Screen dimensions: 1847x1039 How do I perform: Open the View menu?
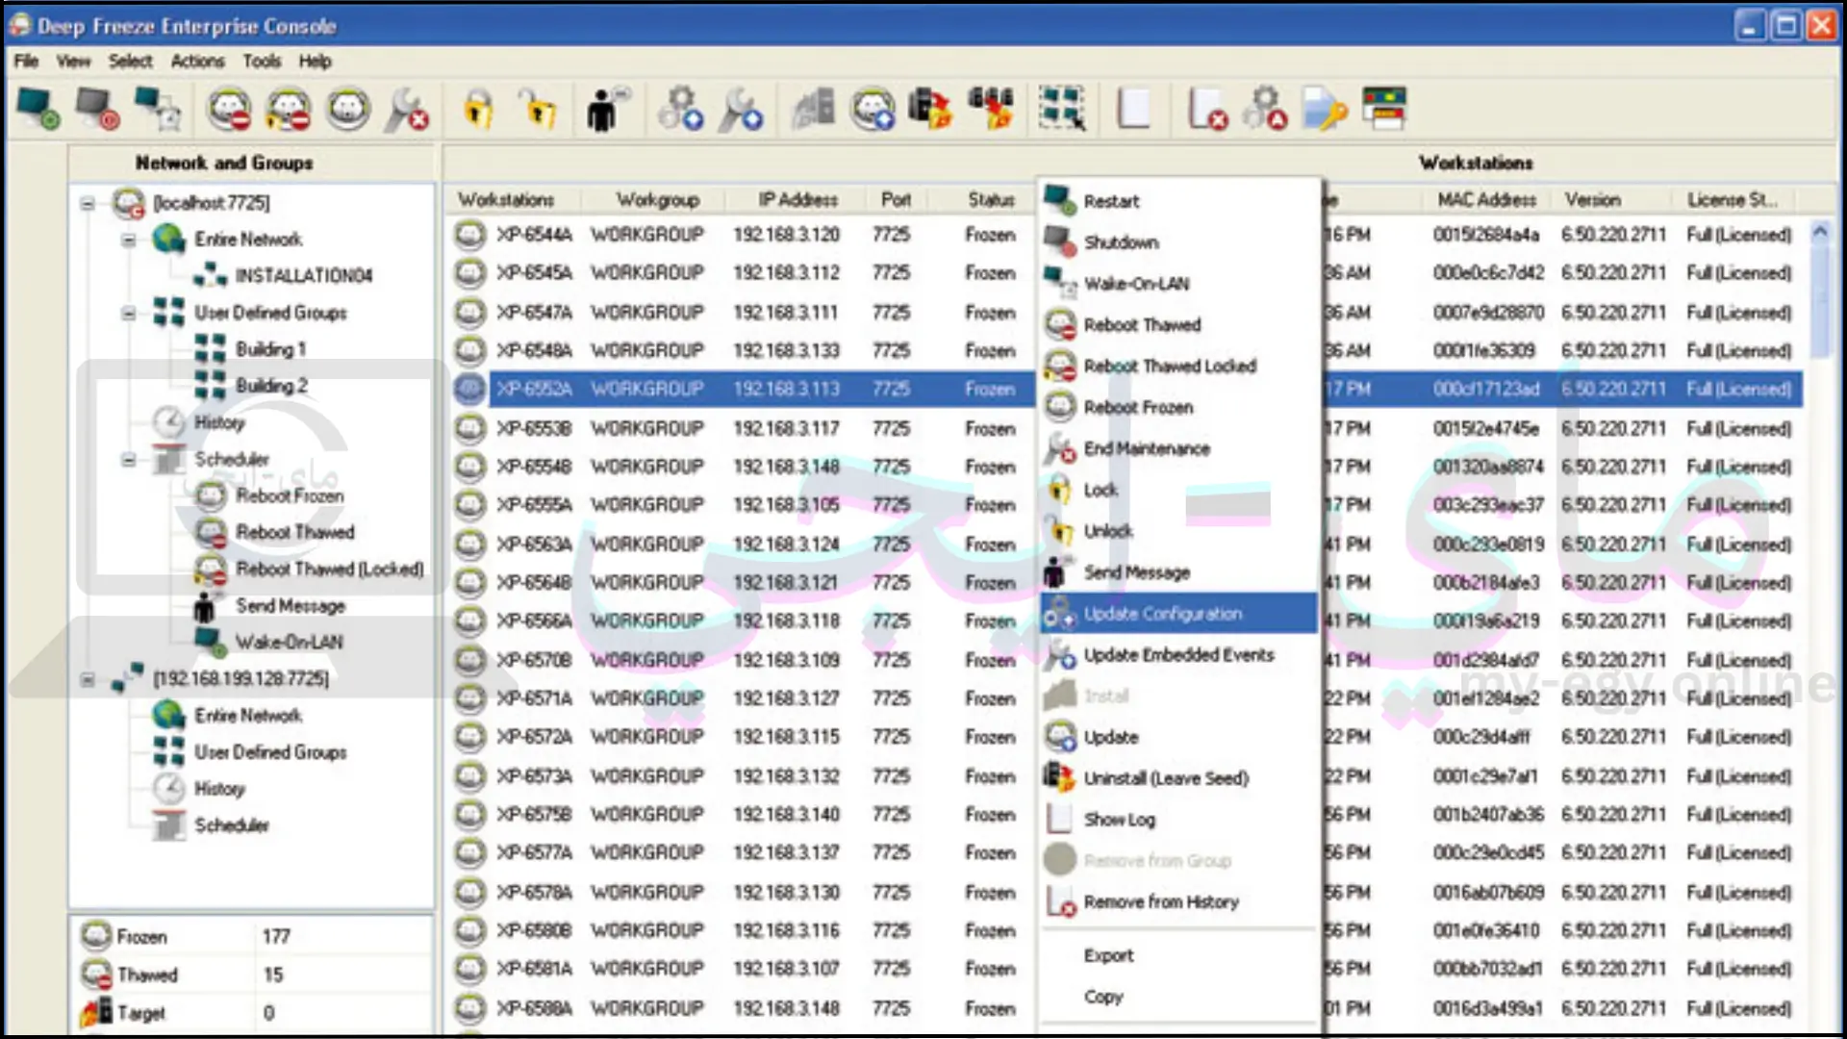tap(73, 62)
